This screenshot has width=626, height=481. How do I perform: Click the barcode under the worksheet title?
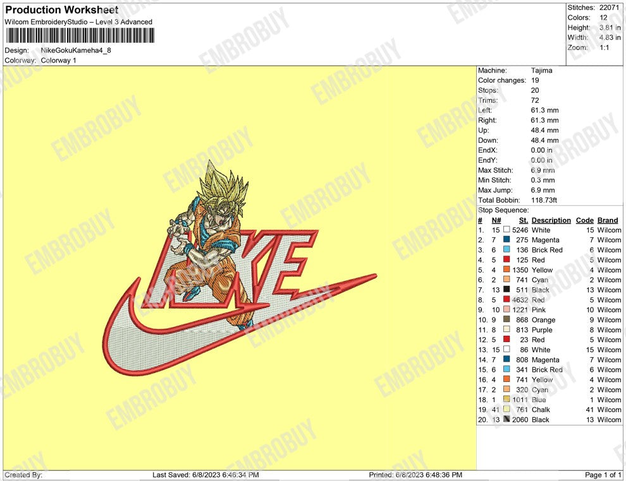pos(80,36)
